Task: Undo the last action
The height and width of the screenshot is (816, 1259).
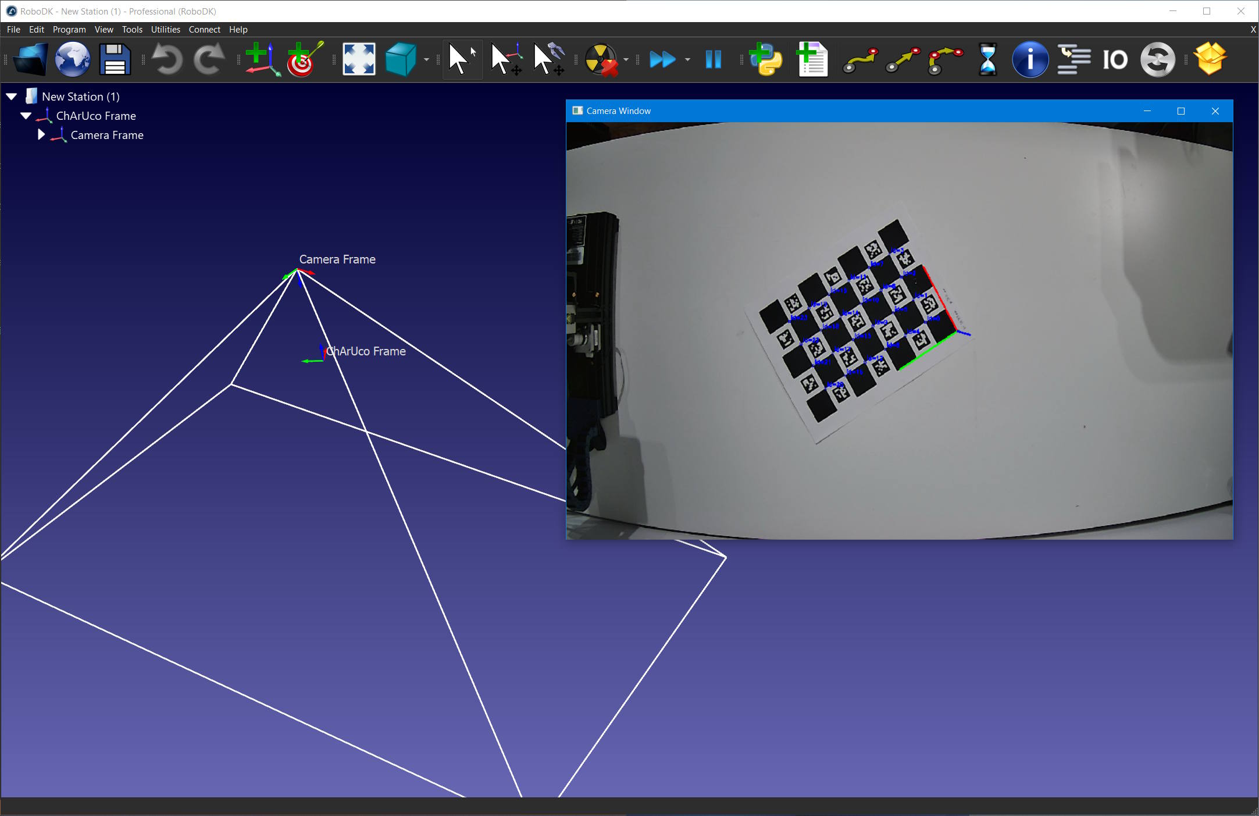Action: pos(167,59)
